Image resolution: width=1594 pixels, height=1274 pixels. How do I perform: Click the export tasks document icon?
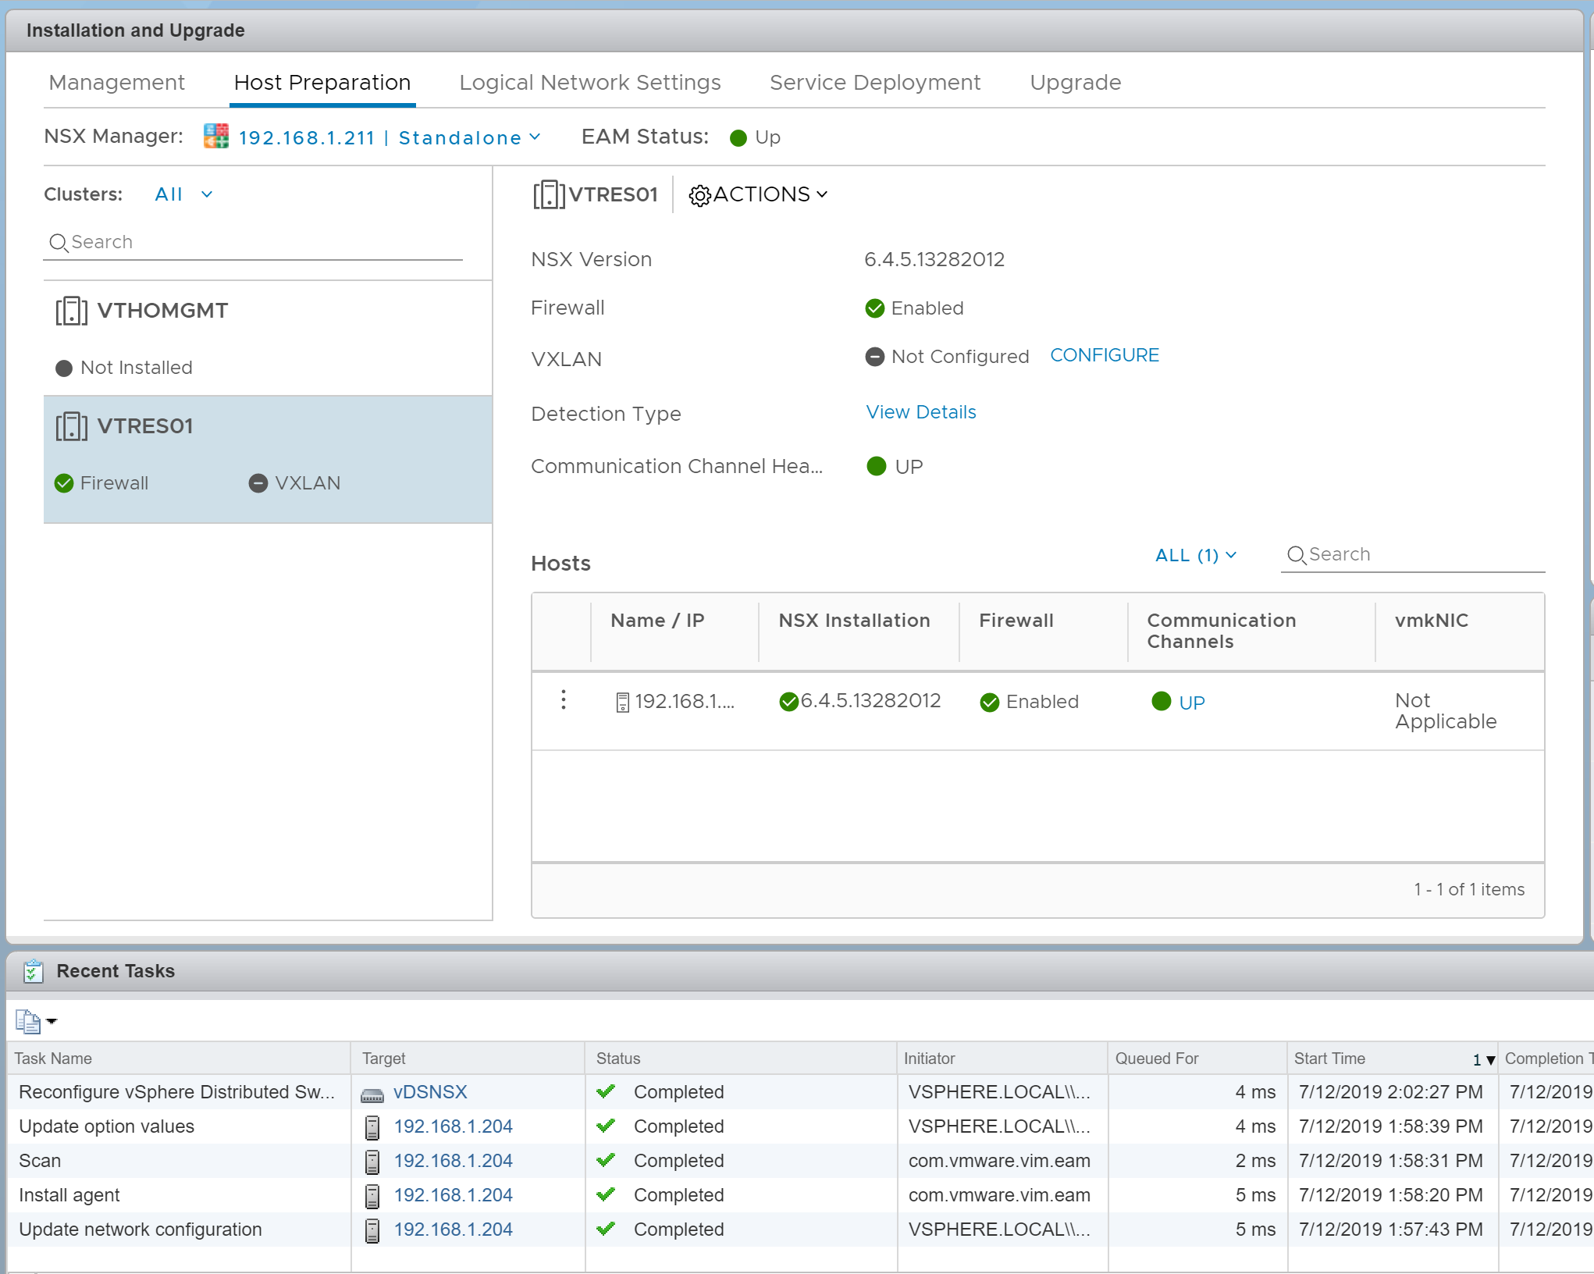28,1021
